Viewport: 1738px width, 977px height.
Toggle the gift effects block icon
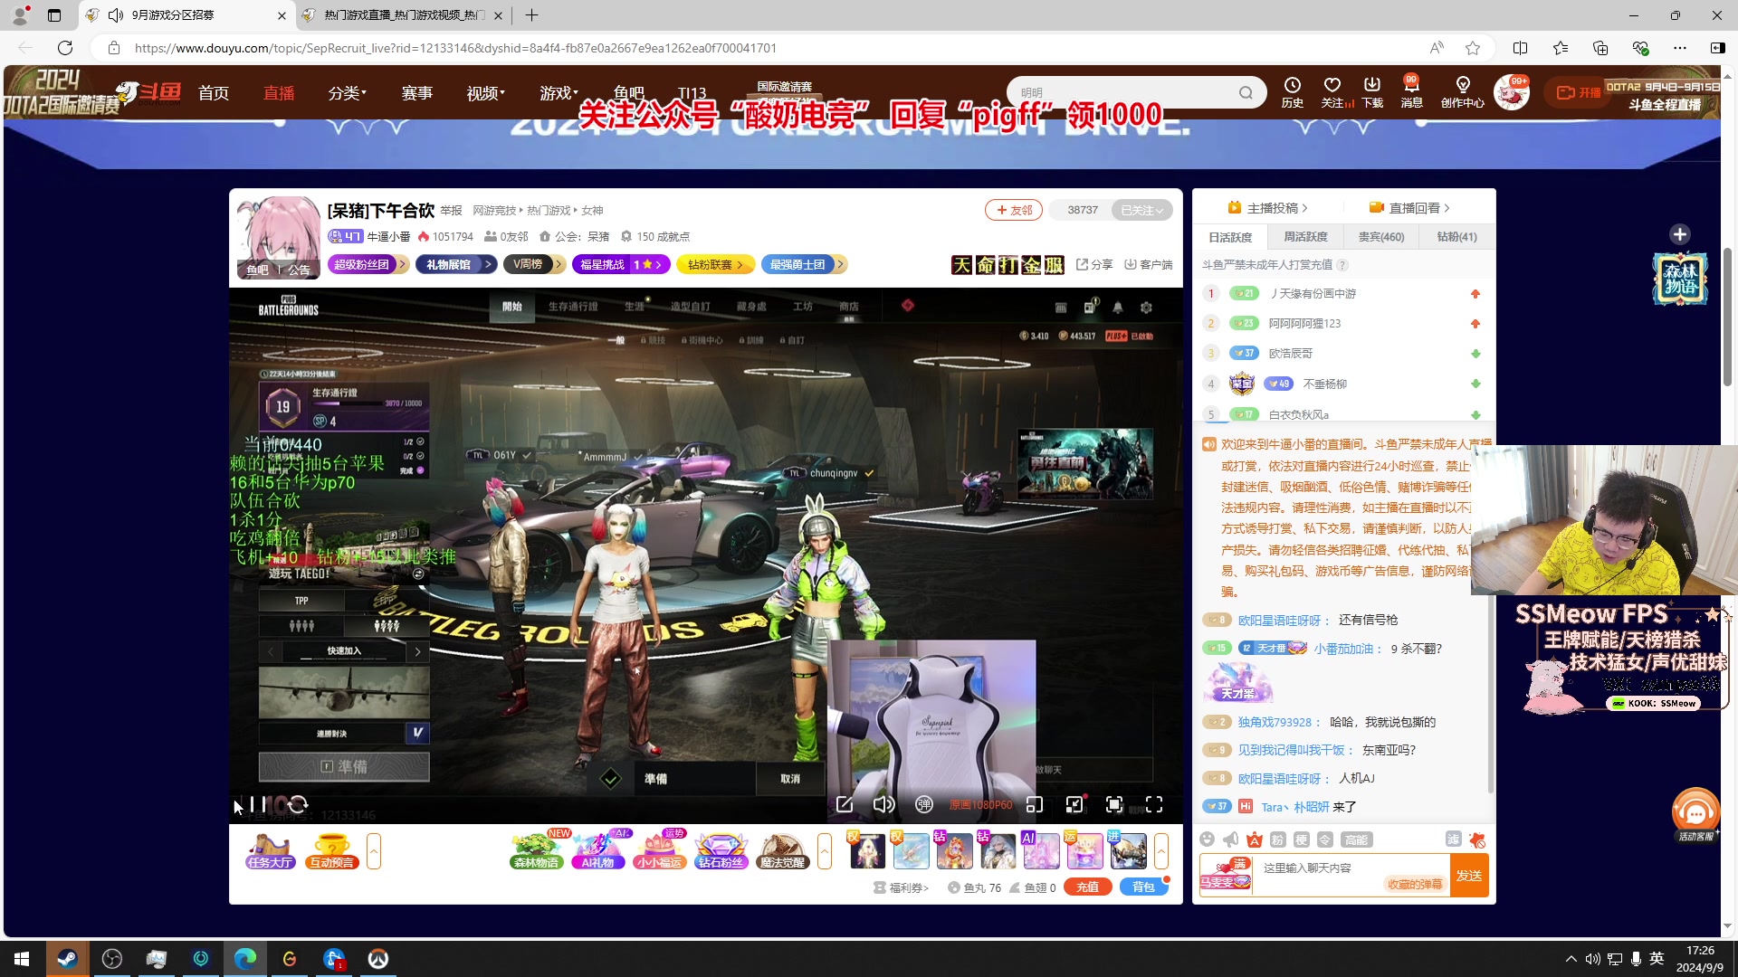coord(1476,839)
